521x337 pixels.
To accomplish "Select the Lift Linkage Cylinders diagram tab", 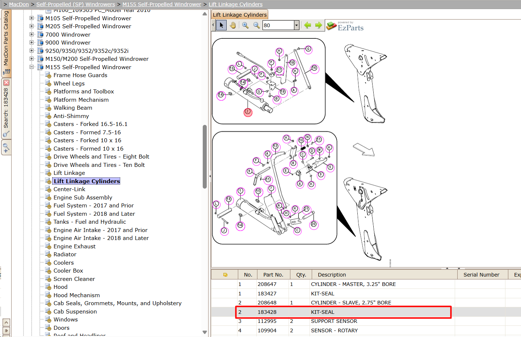I will point(240,15).
